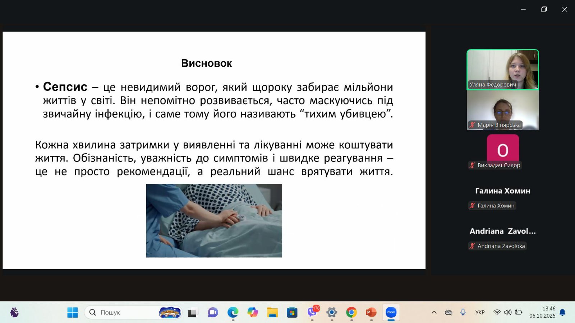
Task: Open Microsoft Store from taskbar
Action: click(x=292, y=312)
